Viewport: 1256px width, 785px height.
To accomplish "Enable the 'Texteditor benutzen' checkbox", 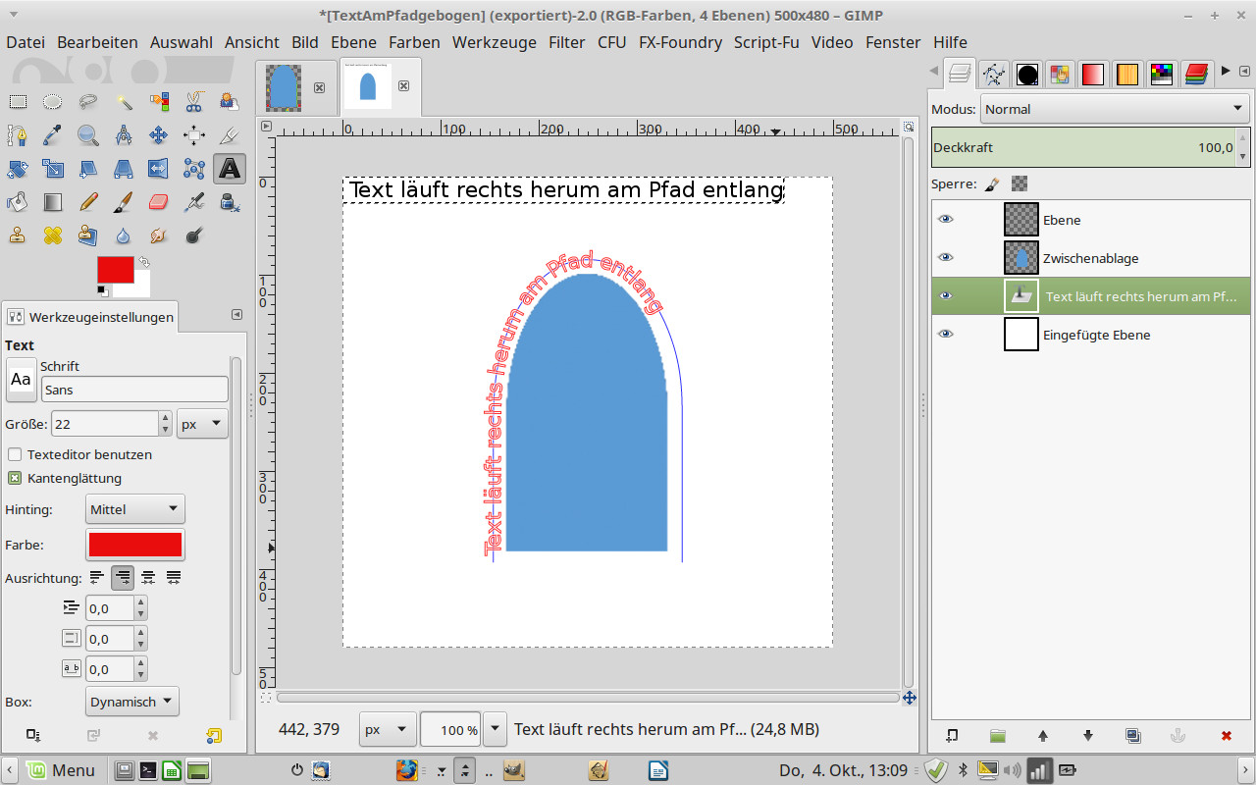I will [15, 454].
